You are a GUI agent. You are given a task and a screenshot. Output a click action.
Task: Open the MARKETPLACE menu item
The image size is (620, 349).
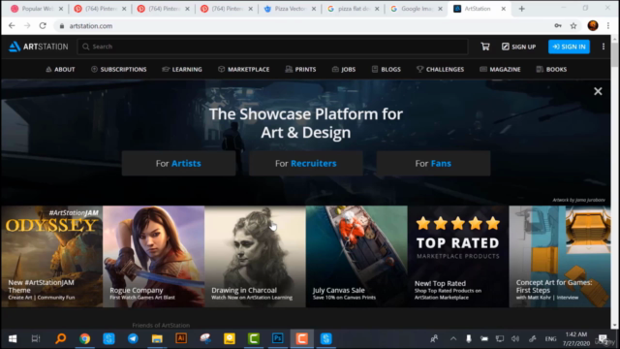(243, 69)
